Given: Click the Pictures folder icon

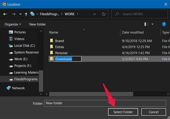Looking at the screenshot, I should click(11, 32).
